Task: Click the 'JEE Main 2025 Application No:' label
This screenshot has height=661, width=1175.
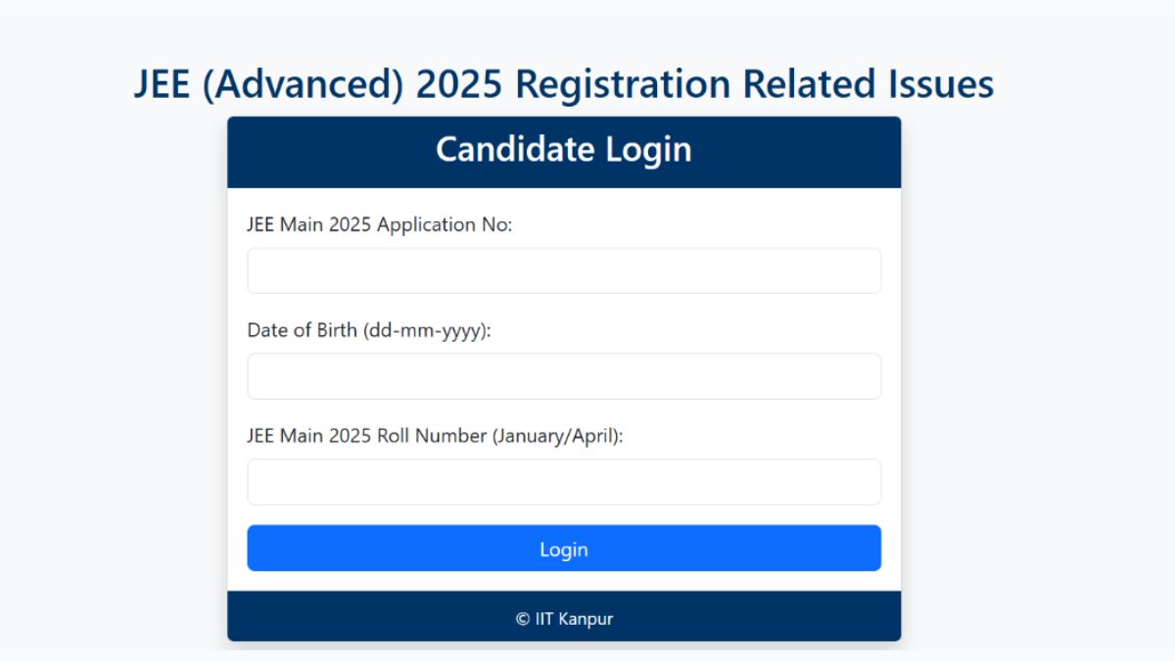Action: [x=379, y=224]
